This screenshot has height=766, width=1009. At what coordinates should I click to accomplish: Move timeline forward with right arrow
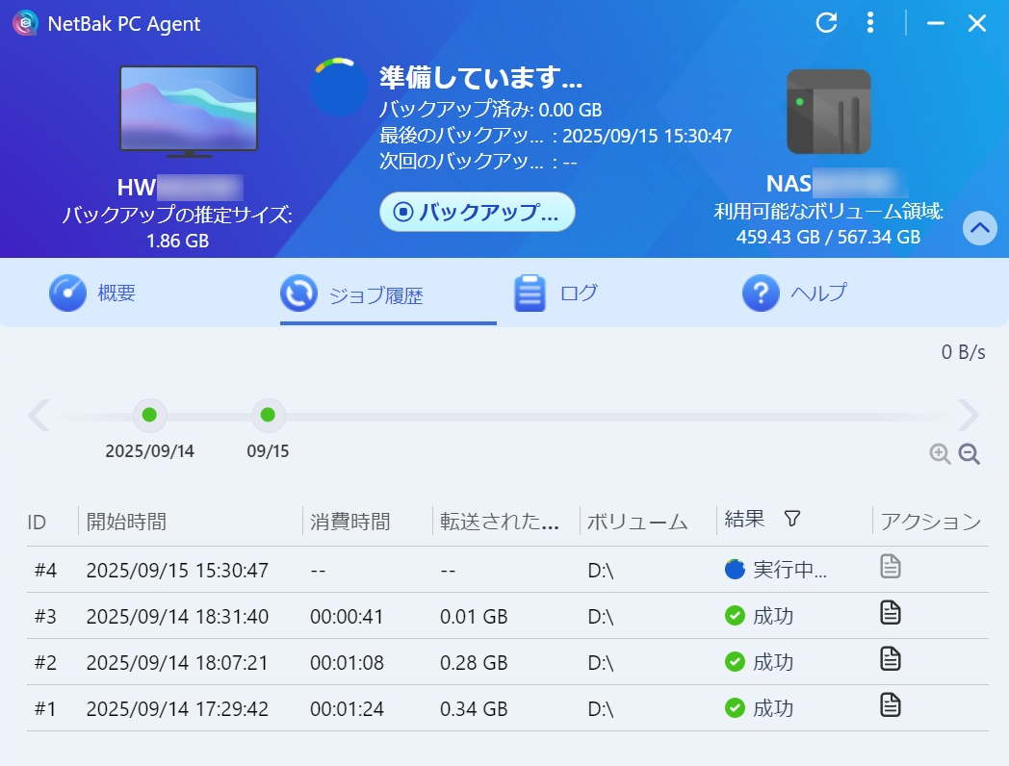click(x=968, y=416)
